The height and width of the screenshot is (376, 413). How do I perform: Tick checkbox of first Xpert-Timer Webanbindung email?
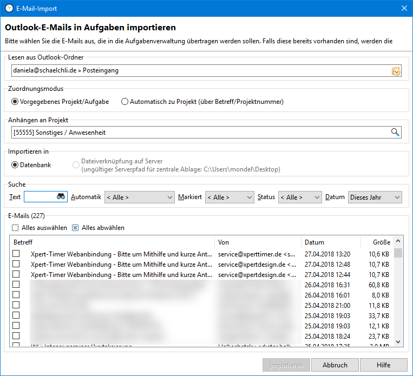point(16,254)
